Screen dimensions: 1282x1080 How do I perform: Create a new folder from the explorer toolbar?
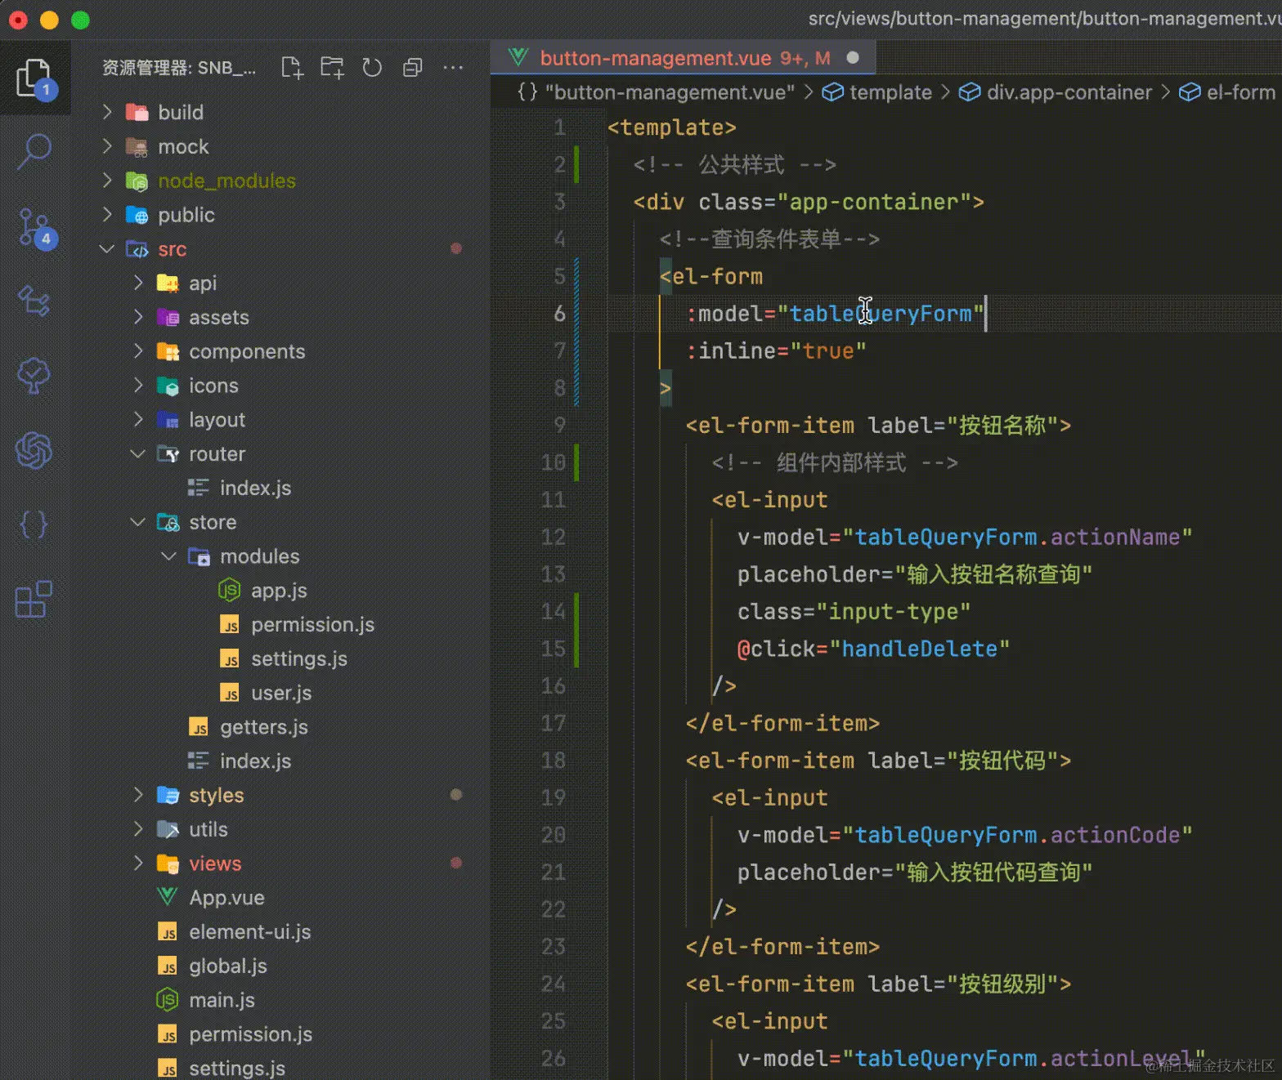tap(332, 68)
